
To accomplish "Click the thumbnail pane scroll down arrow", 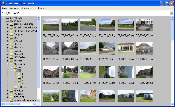I will (172, 104).
